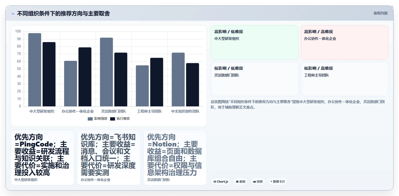Toggle the 影响强度 legend color swatch
The width and height of the screenshot is (399, 196).
[90, 119]
